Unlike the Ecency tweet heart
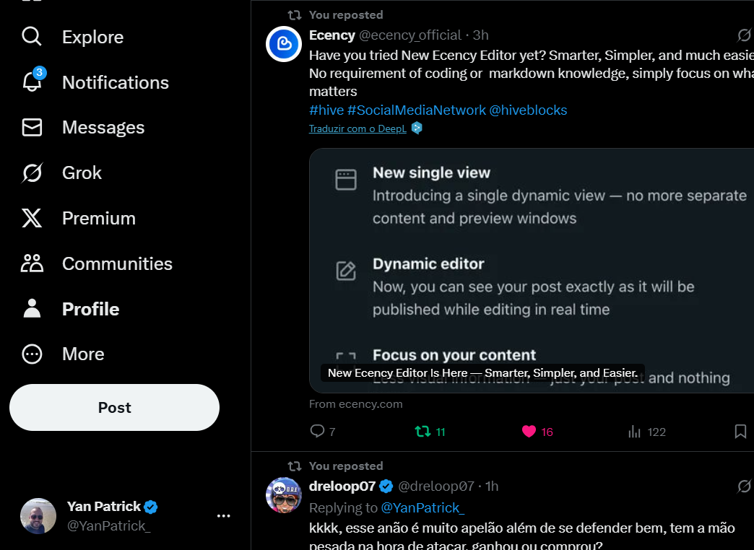The height and width of the screenshot is (550, 754). tap(537, 431)
